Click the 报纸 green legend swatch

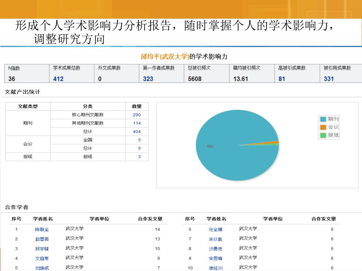click(x=323, y=135)
